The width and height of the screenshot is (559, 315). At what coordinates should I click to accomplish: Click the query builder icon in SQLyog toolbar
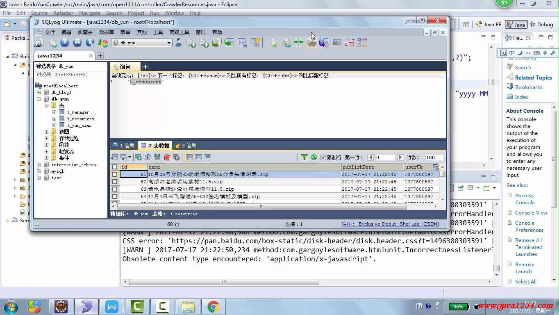(x=350, y=43)
